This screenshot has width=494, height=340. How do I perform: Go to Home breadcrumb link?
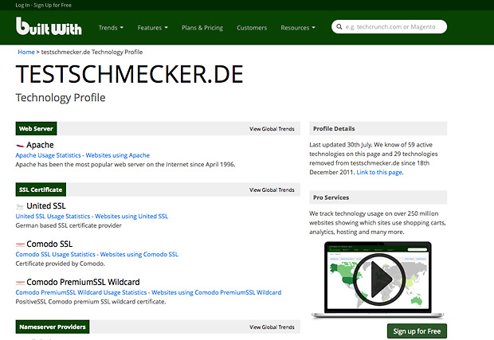point(26,52)
